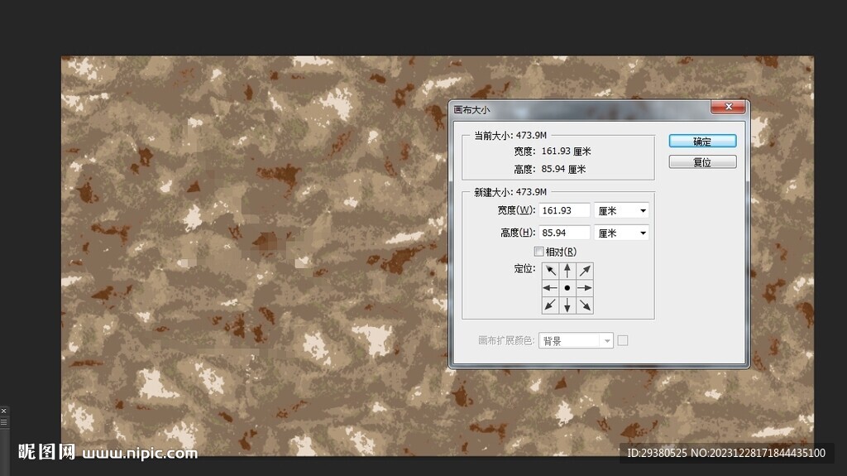The width and height of the screenshot is (847, 476).
Task: Click the 画布大小 dialog title bar
Action: [581, 110]
